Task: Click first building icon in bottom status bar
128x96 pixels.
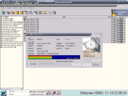Action: pos(49,93)
